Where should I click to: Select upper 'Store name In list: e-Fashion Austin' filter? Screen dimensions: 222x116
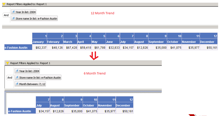click(34, 18)
